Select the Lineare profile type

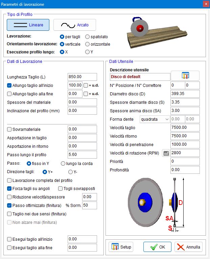(x=28, y=25)
